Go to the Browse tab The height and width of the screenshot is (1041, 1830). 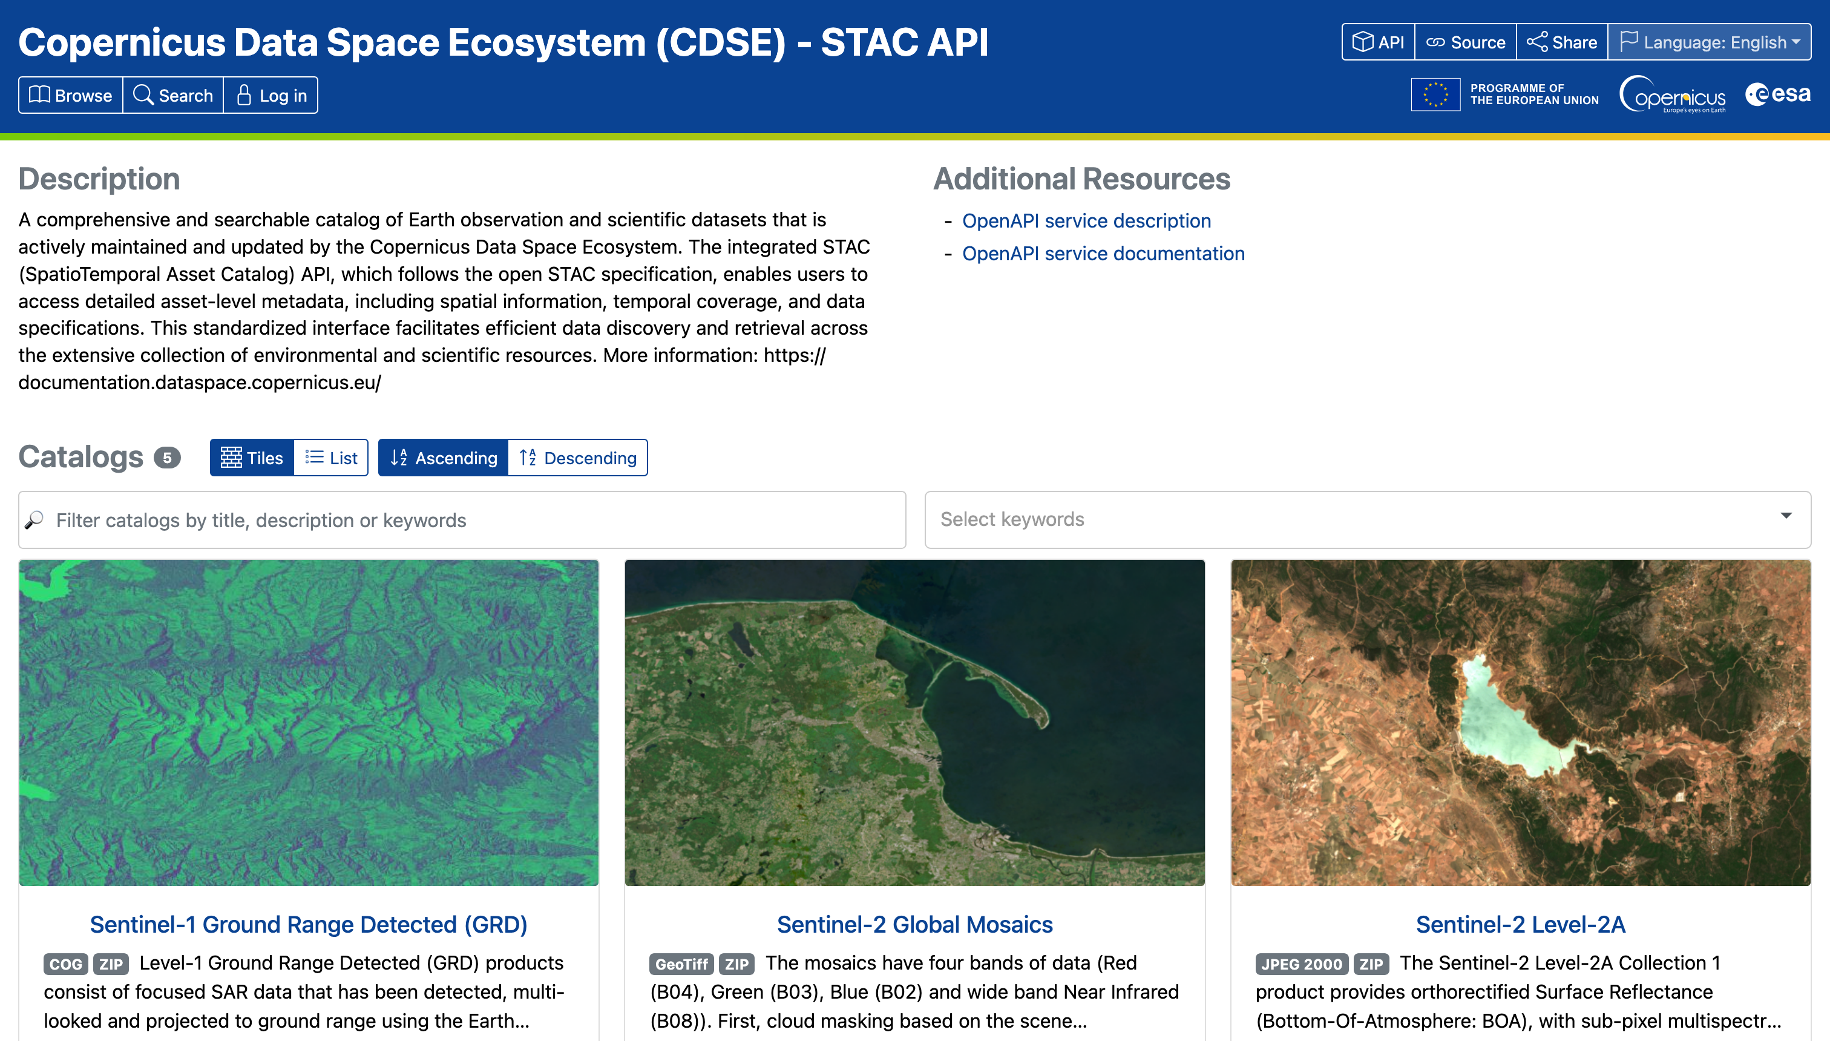click(x=71, y=95)
